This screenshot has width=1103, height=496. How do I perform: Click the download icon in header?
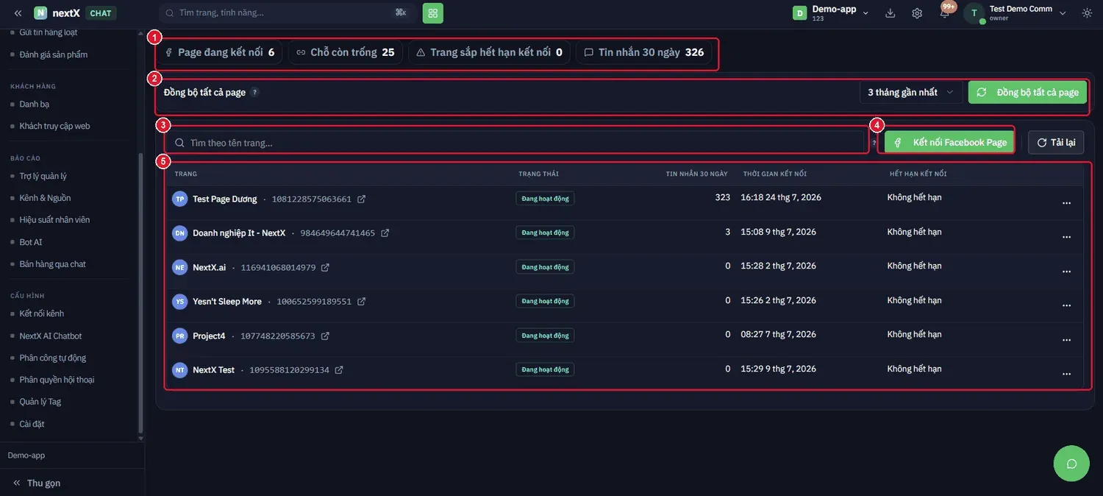[890, 13]
